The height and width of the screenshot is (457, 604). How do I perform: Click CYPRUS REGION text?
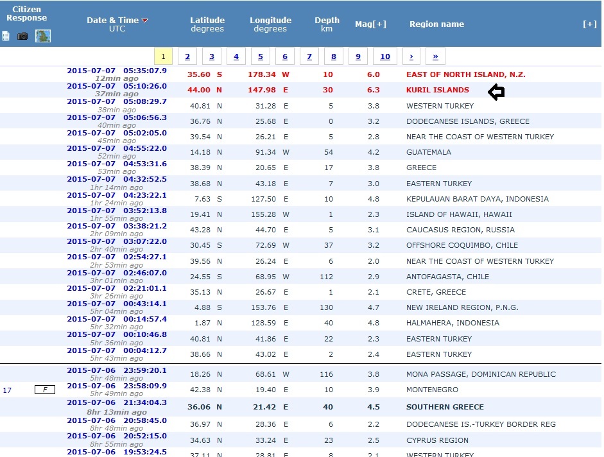click(437, 440)
